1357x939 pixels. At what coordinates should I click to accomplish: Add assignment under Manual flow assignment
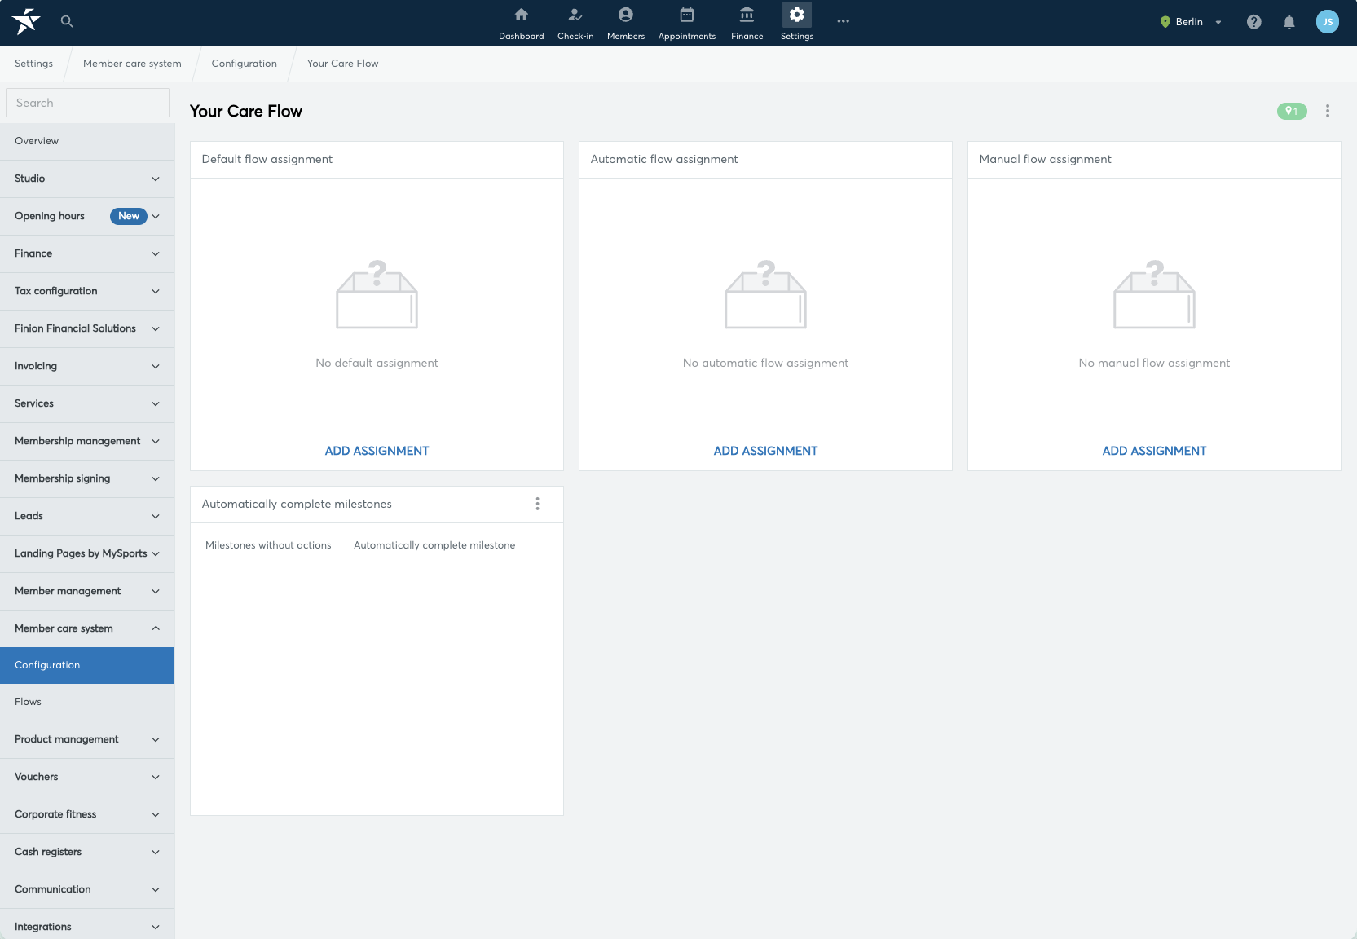[x=1154, y=451]
